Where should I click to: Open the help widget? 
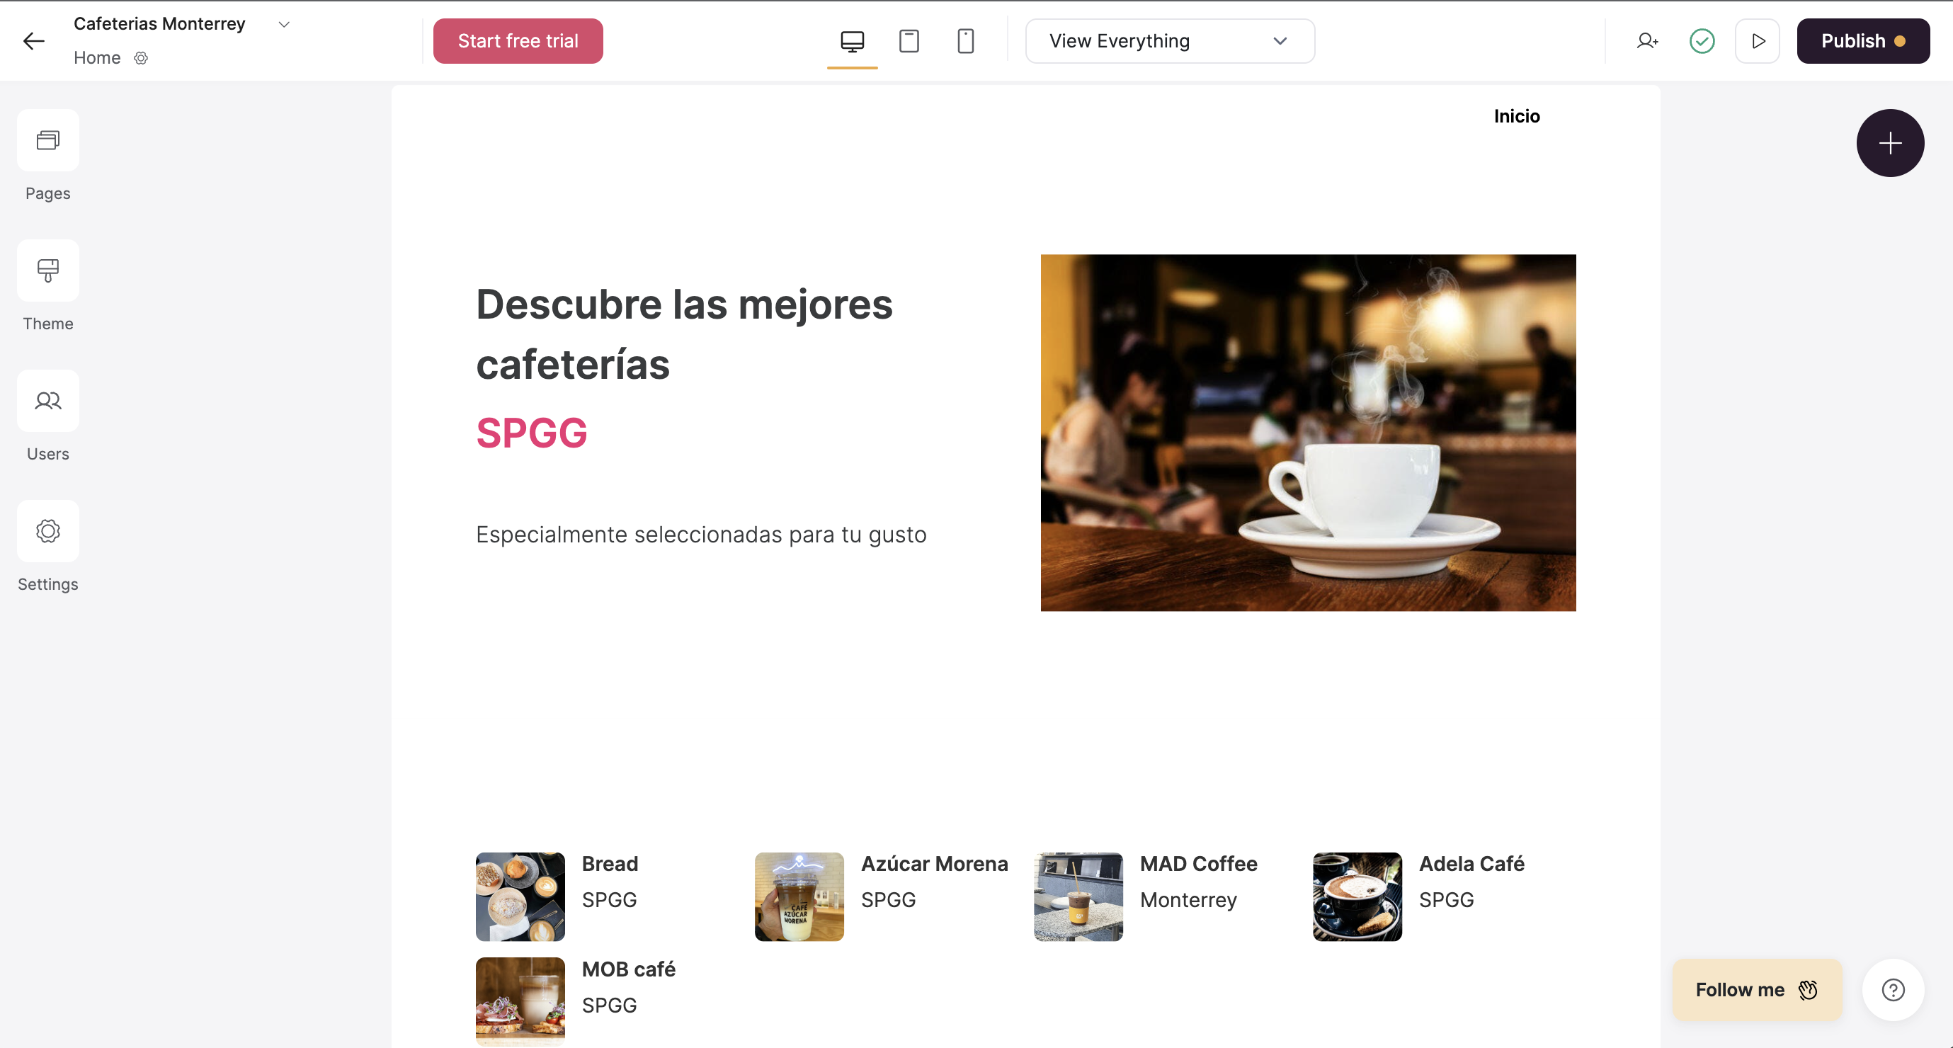(x=1892, y=989)
